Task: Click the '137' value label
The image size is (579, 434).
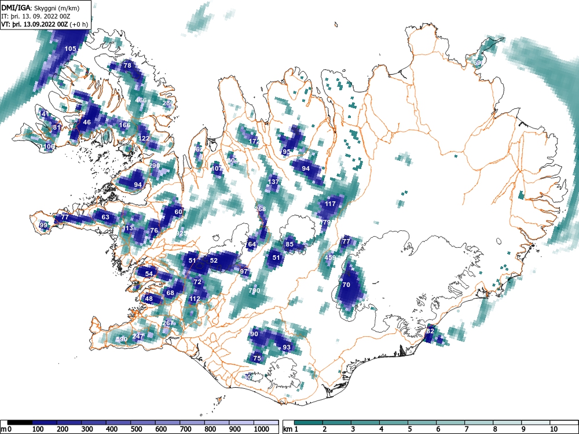Action: (274, 182)
